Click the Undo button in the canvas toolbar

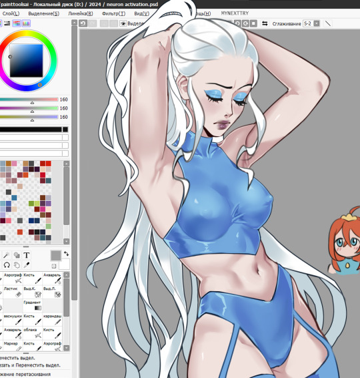click(83, 23)
